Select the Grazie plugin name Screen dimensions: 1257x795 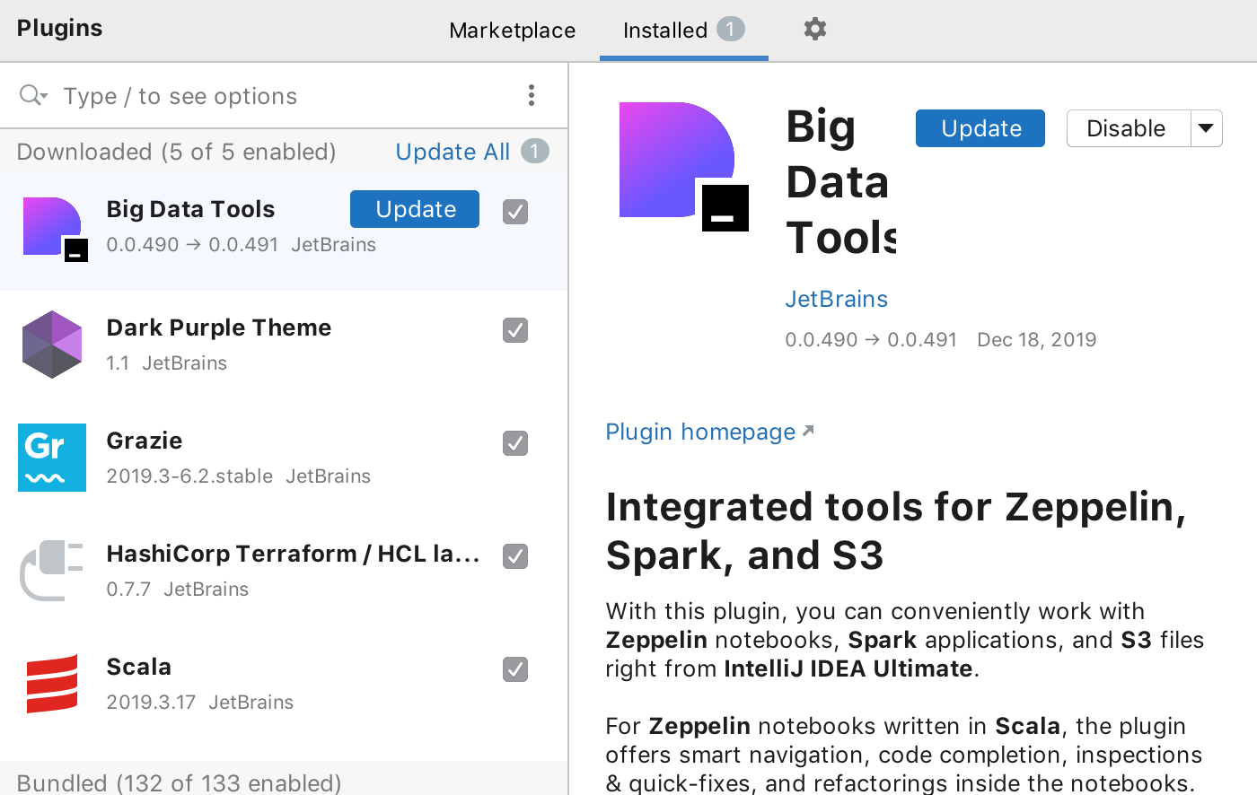click(x=145, y=441)
